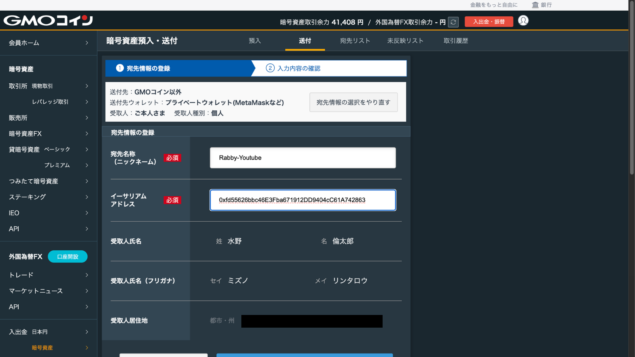Click the イーサリアムアドレス input field
The image size is (635, 357).
pyautogui.click(x=302, y=200)
